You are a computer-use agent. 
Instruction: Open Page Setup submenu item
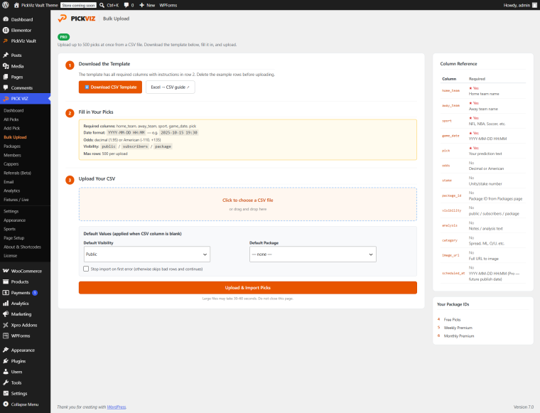tap(13, 237)
